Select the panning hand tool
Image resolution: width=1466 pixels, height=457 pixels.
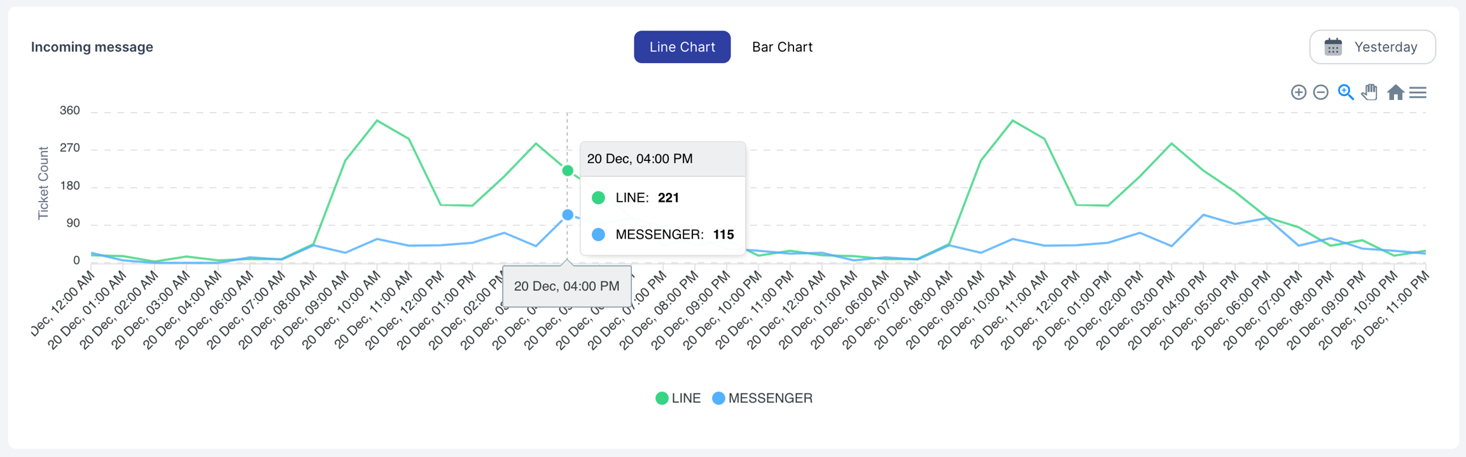(1369, 92)
